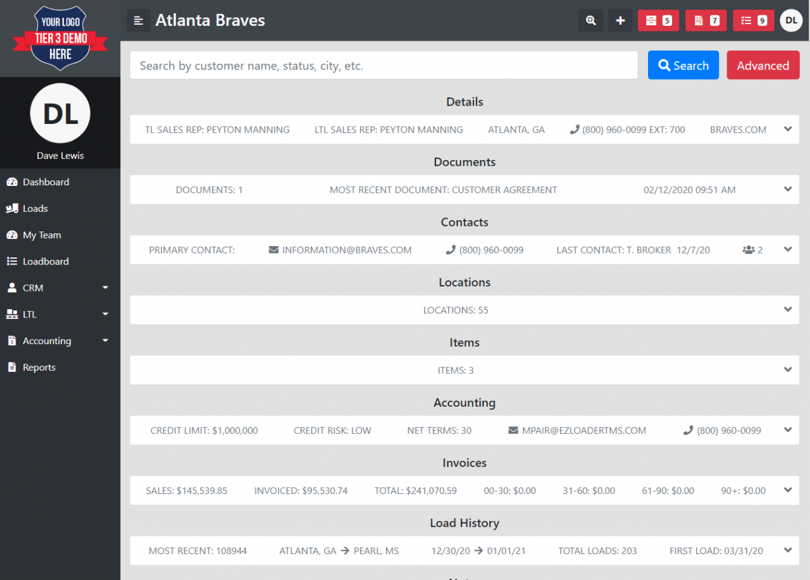Click the Atlanta Braves page title
This screenshot has height=580, width=810.
tap(210, 20)
